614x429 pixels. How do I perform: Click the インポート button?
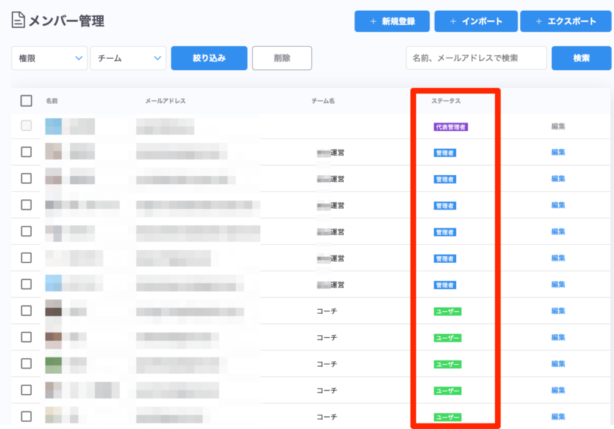coord(476,22)
